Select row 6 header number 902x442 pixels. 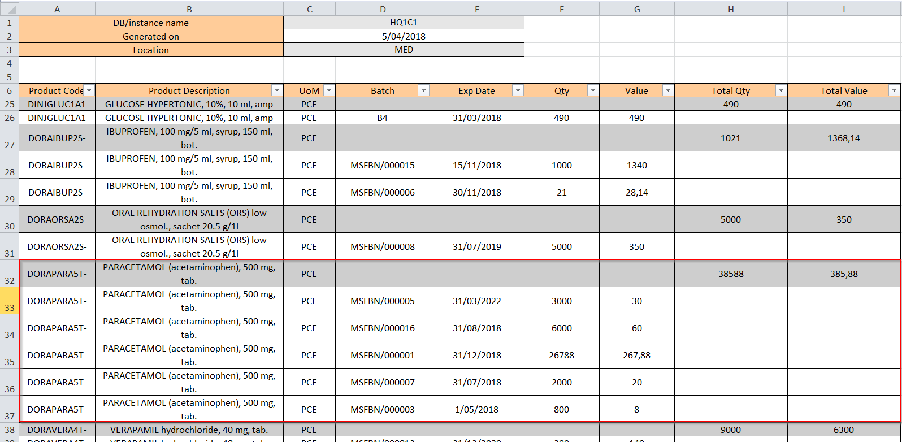pyautogui.click(x=10, y=90)
